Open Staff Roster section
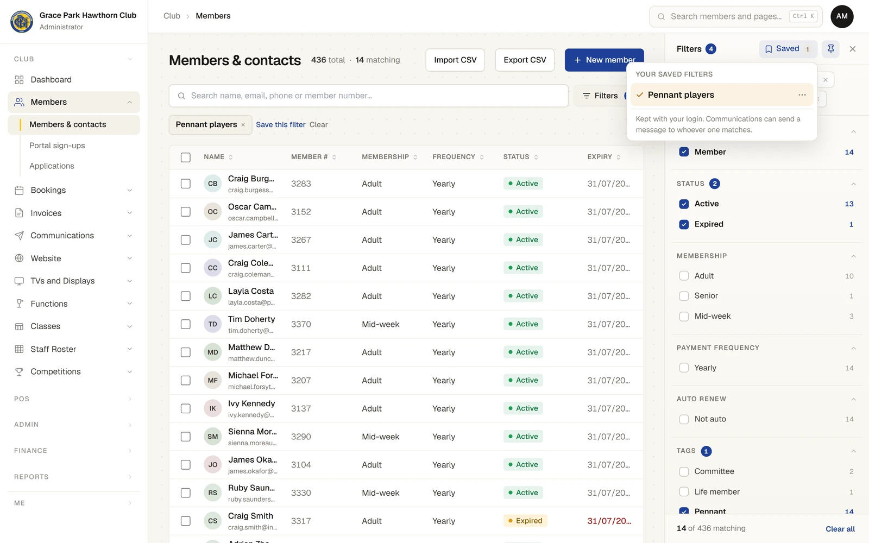This screenshot has width=869, height=543. click(73, 349)
